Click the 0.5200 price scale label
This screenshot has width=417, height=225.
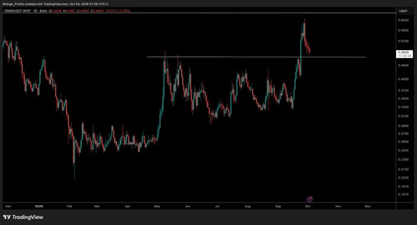click(x=403, y=41)
